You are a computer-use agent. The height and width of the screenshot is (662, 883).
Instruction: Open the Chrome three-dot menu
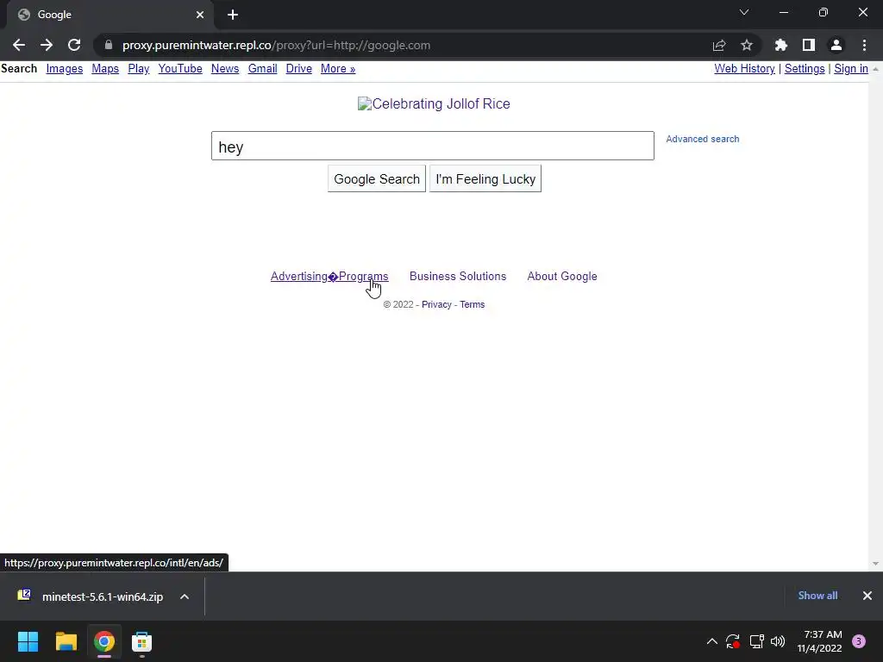click(864, 45)
